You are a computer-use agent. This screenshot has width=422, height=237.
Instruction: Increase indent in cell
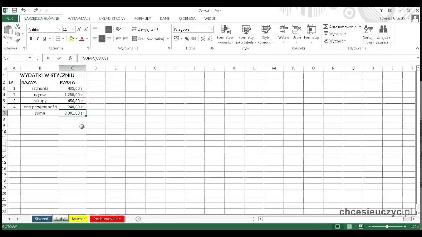pyautogui.click(x=125, y=39)
